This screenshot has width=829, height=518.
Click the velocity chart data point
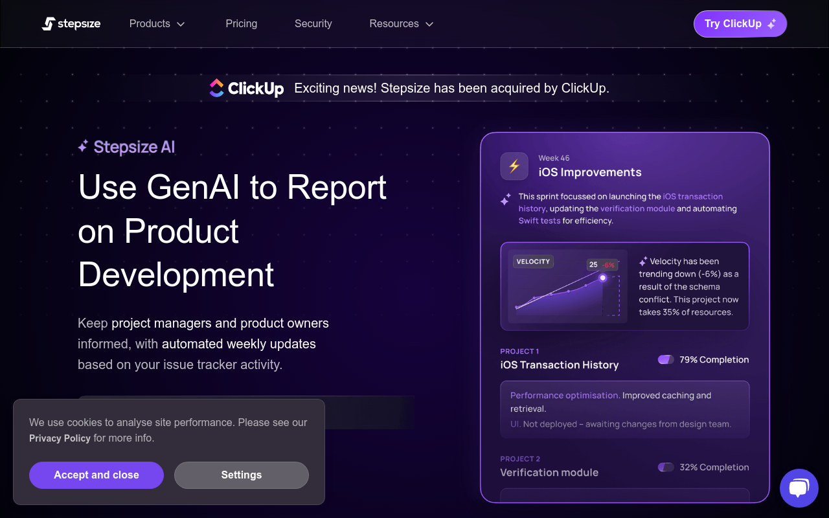coord(603,277)
